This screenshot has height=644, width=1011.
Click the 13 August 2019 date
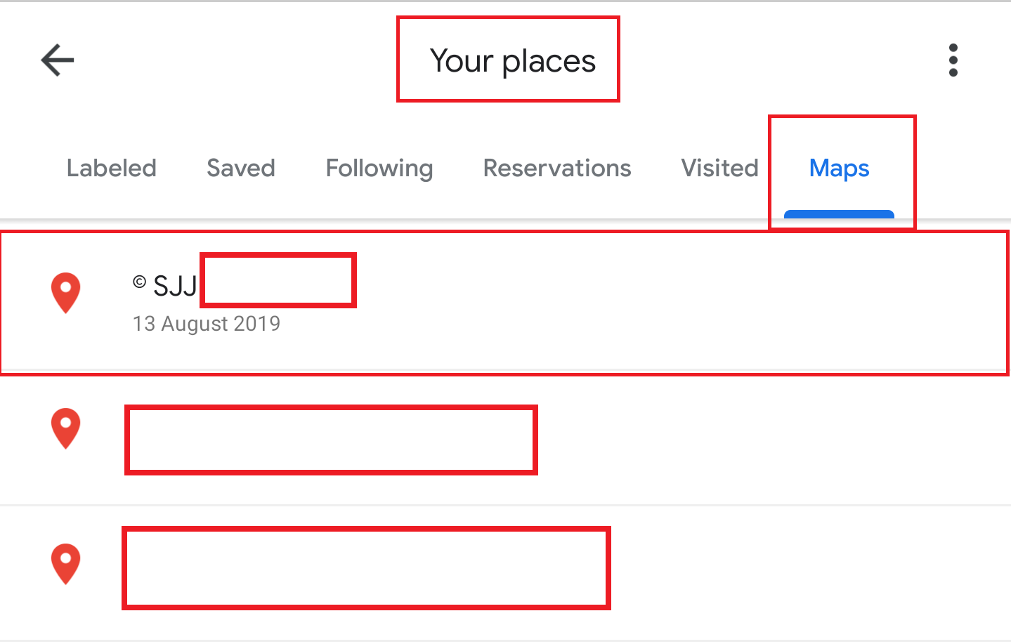(207, 324)
